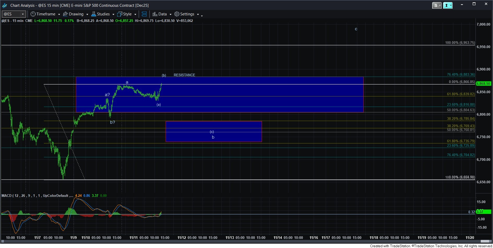Open the Studies menu
Image resolution: width=493 pixels, height=248 pixels.
(x=103, y=14)
